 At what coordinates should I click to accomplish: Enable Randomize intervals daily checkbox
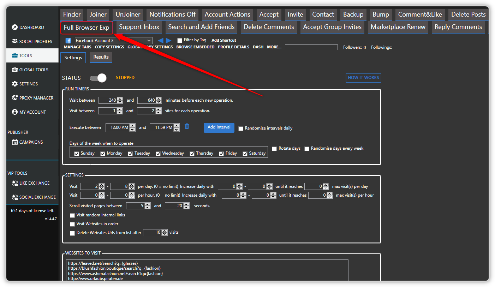(x=241, y=128)
